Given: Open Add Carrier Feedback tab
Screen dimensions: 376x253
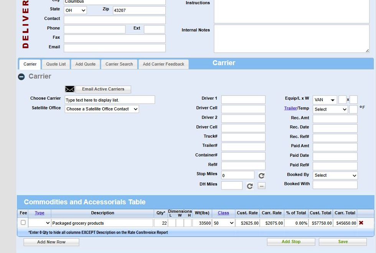Looking at the screenshot, I should [x=163, y=64].
